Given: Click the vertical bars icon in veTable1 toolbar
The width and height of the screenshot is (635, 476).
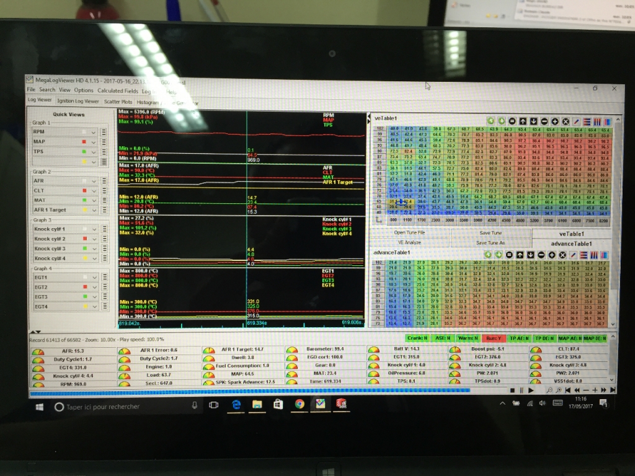Looking at the screenshot, I should click(597, 121).
